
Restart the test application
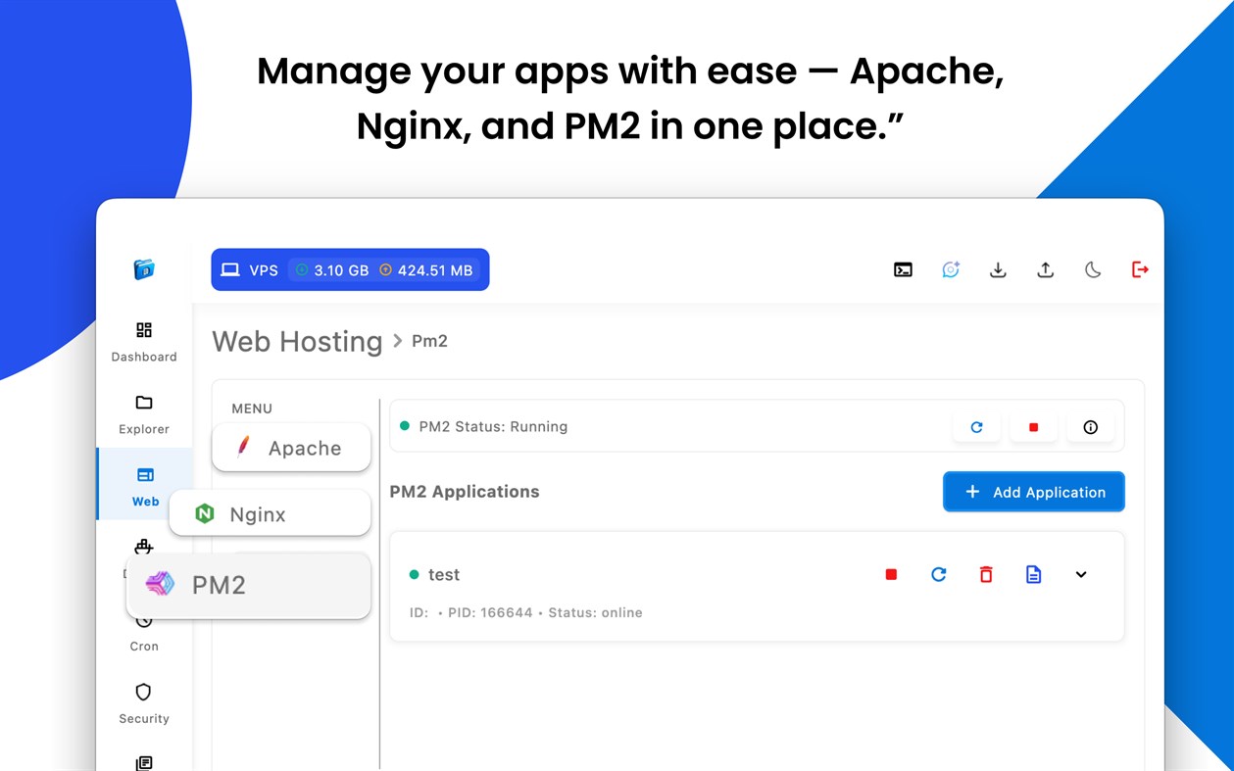[x=938, y=574]
